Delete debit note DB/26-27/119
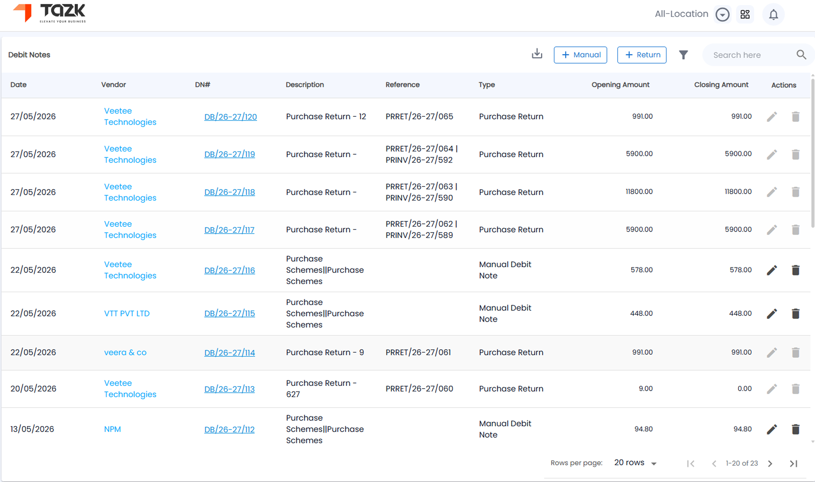The image size is (815, 482). tap(795, 154)
